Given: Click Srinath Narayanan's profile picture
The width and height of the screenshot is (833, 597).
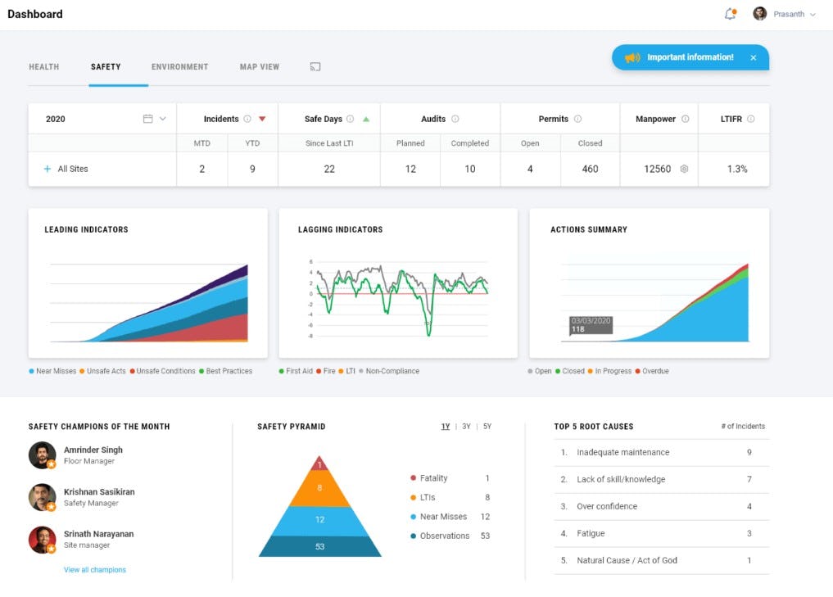Looking at the screenshot, I should pyautogui.click(x=42, y=540).
